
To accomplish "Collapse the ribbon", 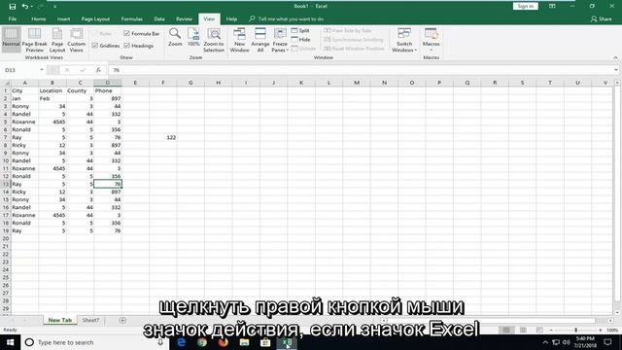I will [x=615, y=58].
